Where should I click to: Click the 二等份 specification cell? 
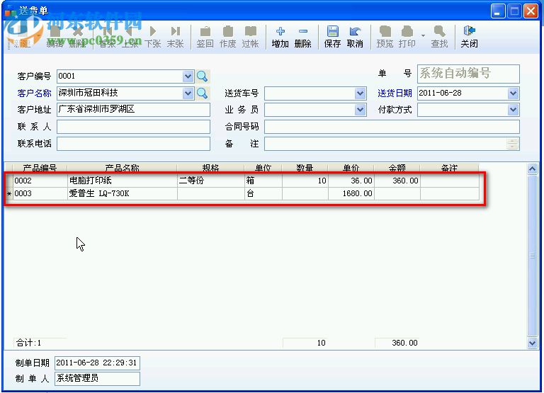pos(210,181)
